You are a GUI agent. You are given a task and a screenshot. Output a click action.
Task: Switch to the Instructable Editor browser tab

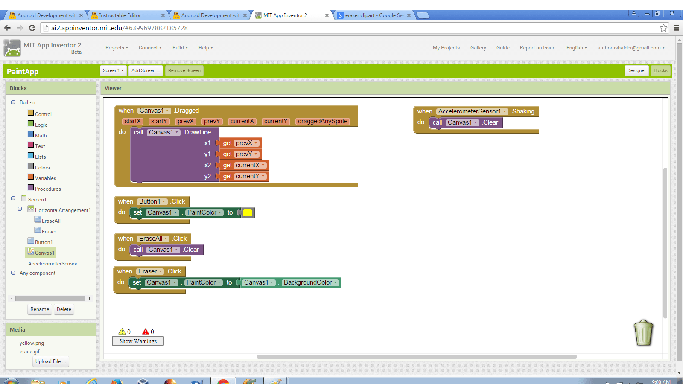(x=128, y=15)
